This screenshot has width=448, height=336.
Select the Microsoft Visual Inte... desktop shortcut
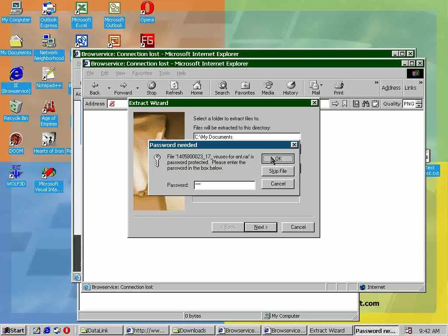tap(49, 180)
